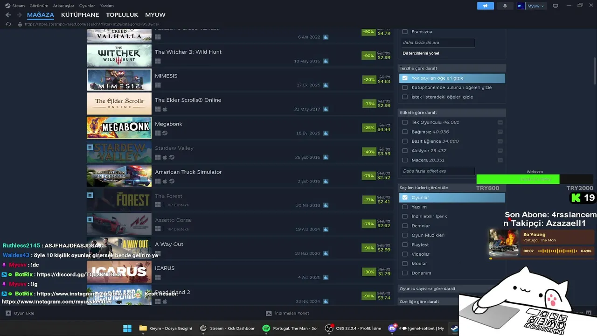Switch to the TOPLULUK tab
This screenshot has height=336, width=597.
pos(122,15)
